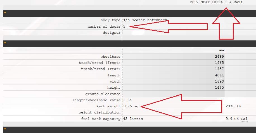Screen dimensions: 256x133
Task: Click the 'length' row label
Action: [x=114, y=75]
